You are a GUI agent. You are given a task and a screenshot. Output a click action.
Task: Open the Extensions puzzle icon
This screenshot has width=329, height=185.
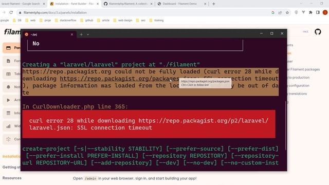310,12
